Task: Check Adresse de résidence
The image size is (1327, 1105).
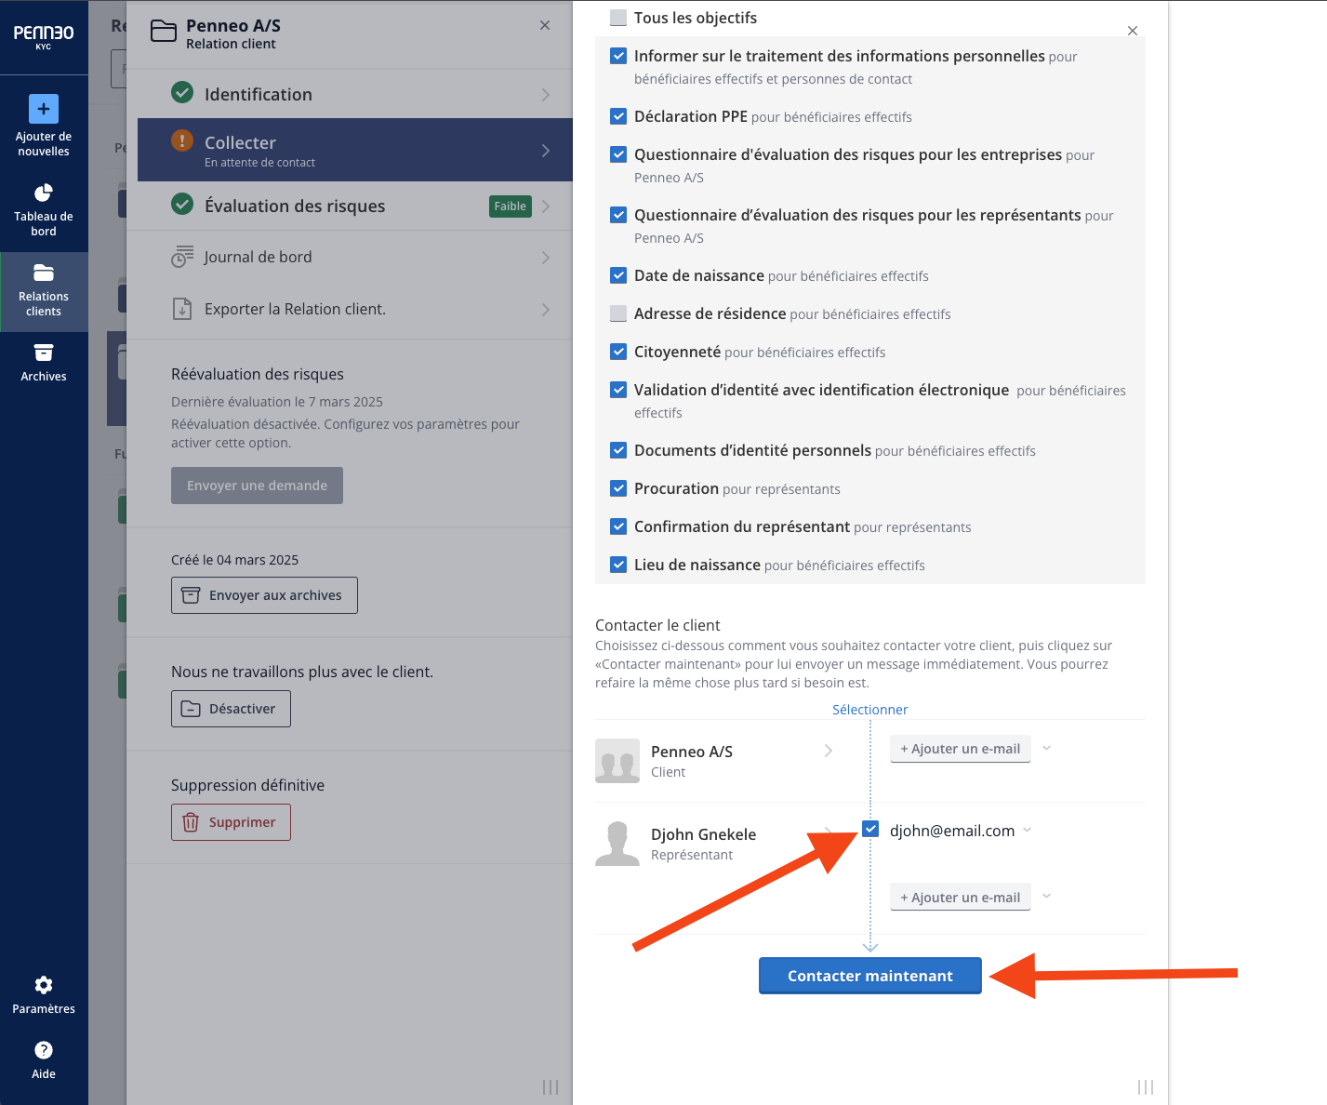Action: [x=618, y=313]
